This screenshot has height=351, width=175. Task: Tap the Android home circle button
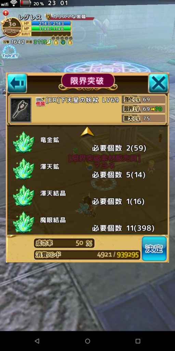click(87, 341)
